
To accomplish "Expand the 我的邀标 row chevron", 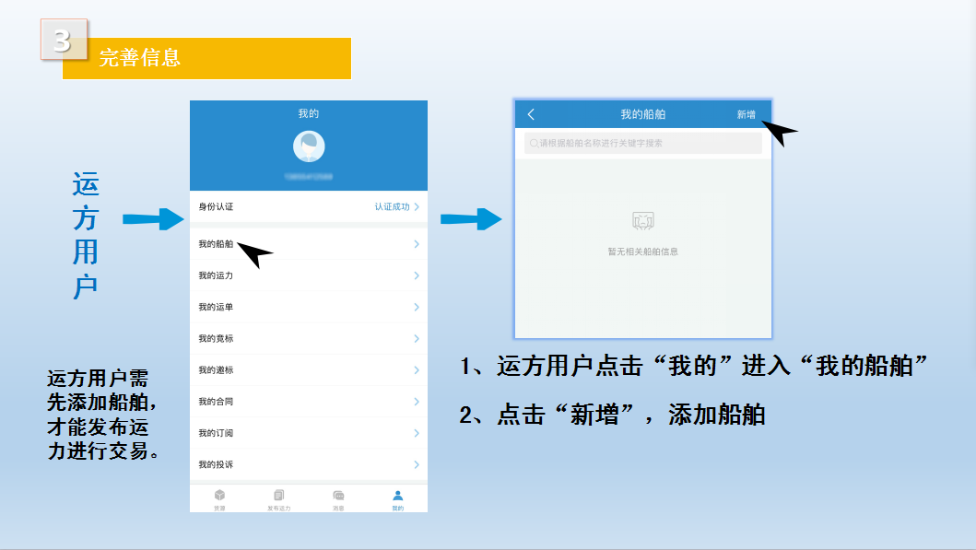I will 417,370.
